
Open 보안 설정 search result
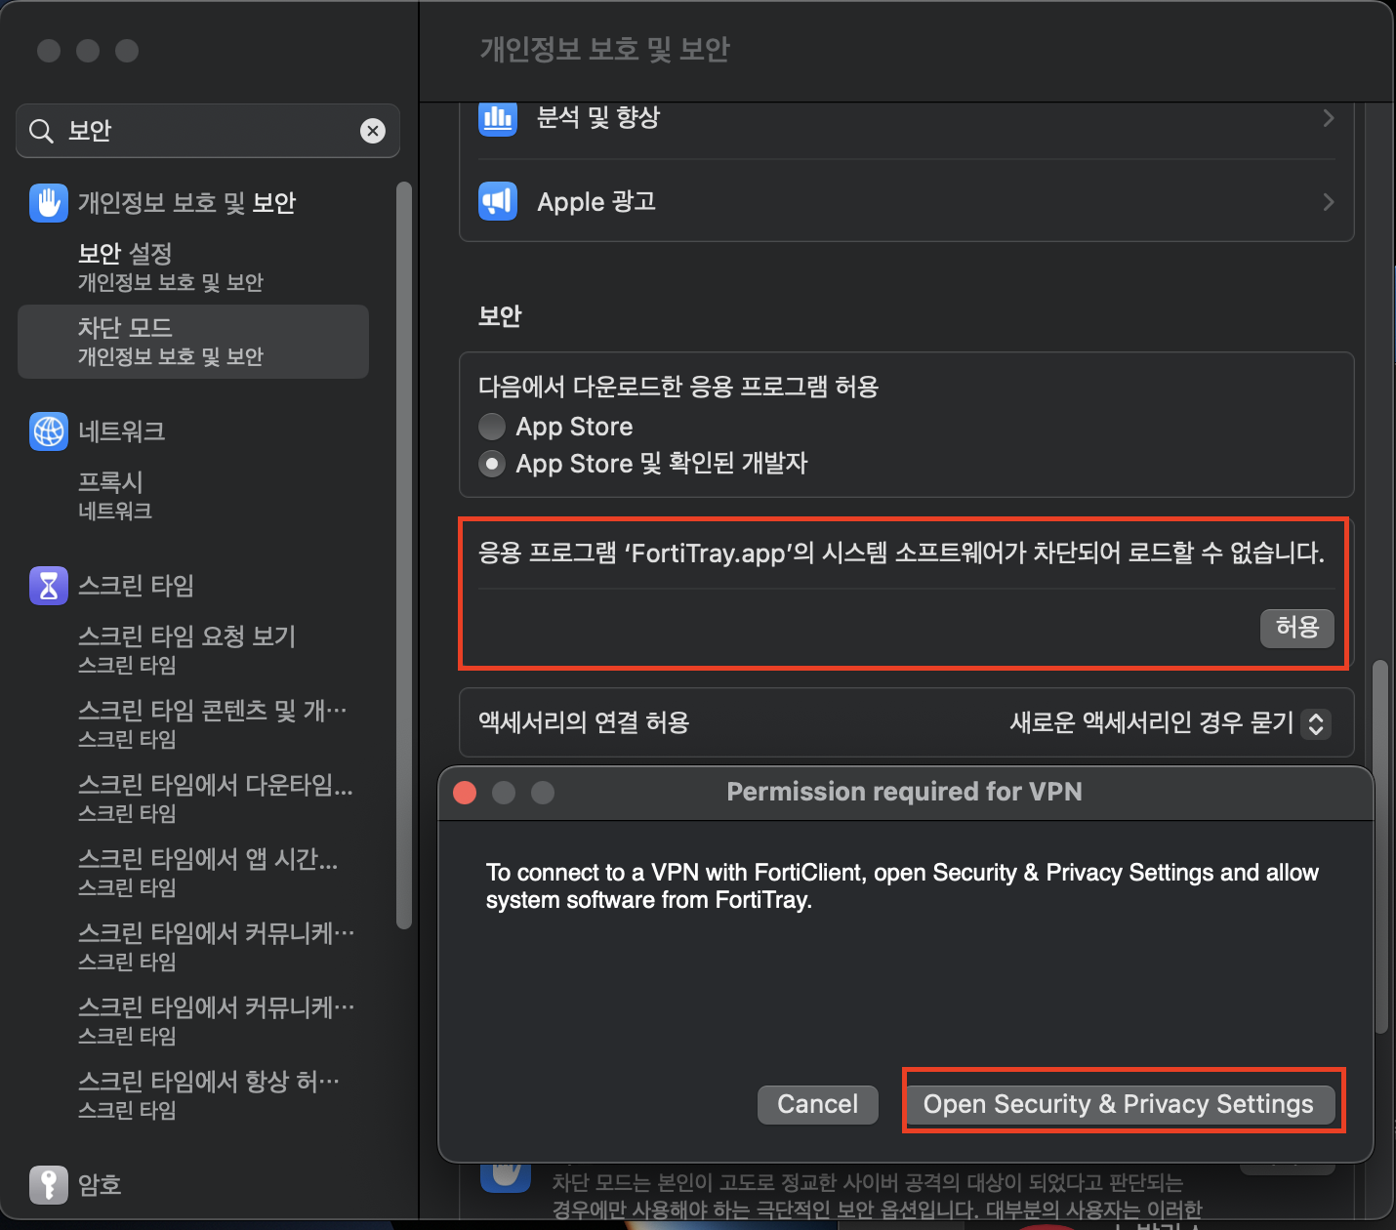pyautogui.click(x=193, y=267)
